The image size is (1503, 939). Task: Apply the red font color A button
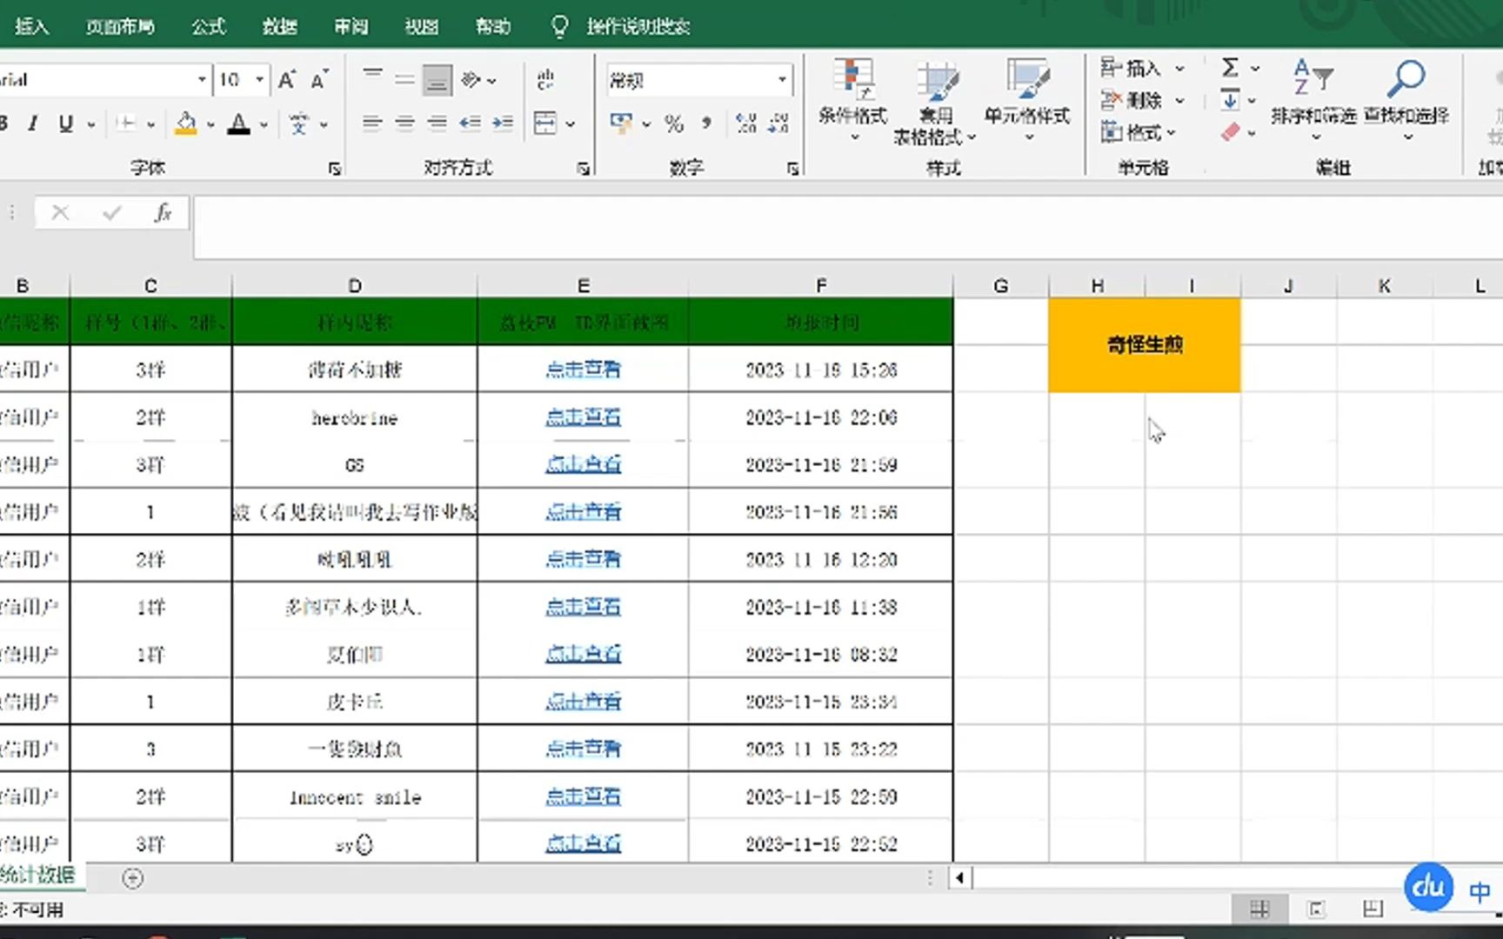(238, 124)
